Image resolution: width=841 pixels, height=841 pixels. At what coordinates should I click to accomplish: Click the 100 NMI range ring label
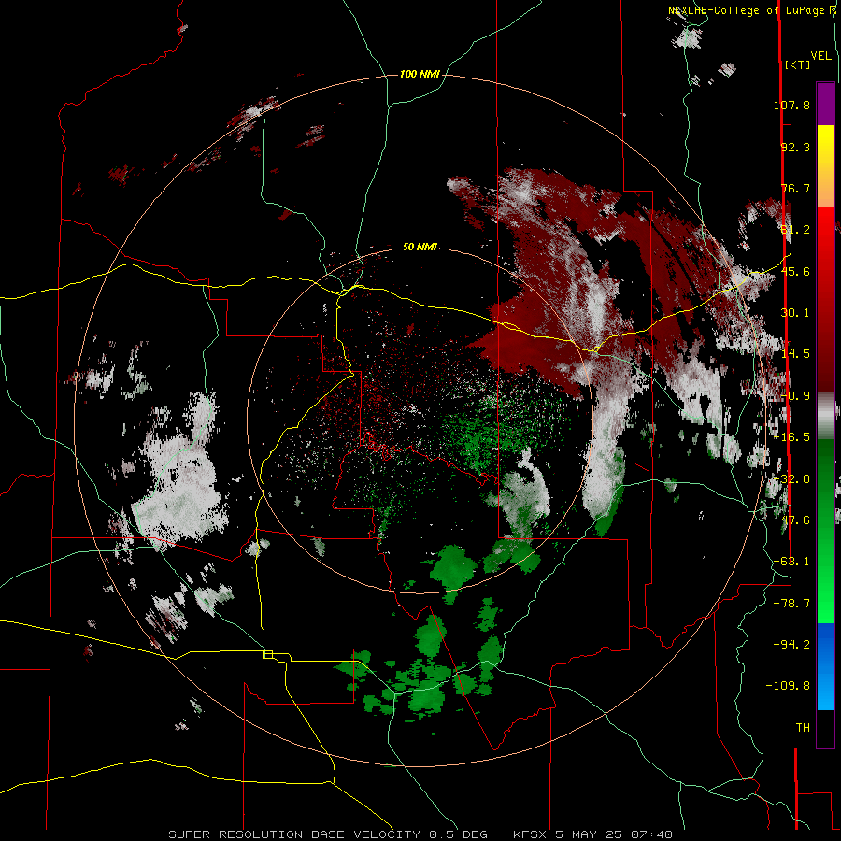click(420, 74)
